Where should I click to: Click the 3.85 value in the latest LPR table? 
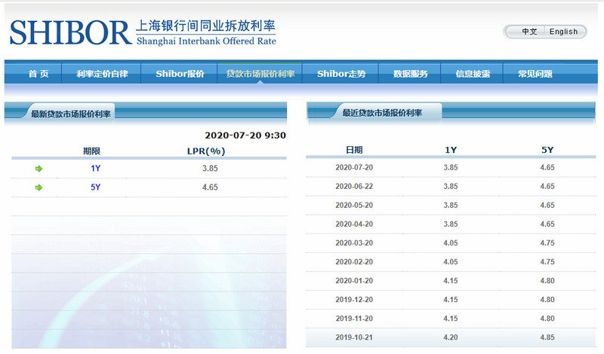click(x=211, y=169)
